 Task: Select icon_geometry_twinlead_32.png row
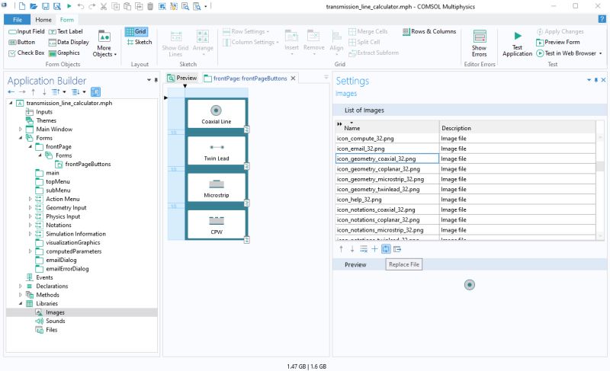coord(387,189)
